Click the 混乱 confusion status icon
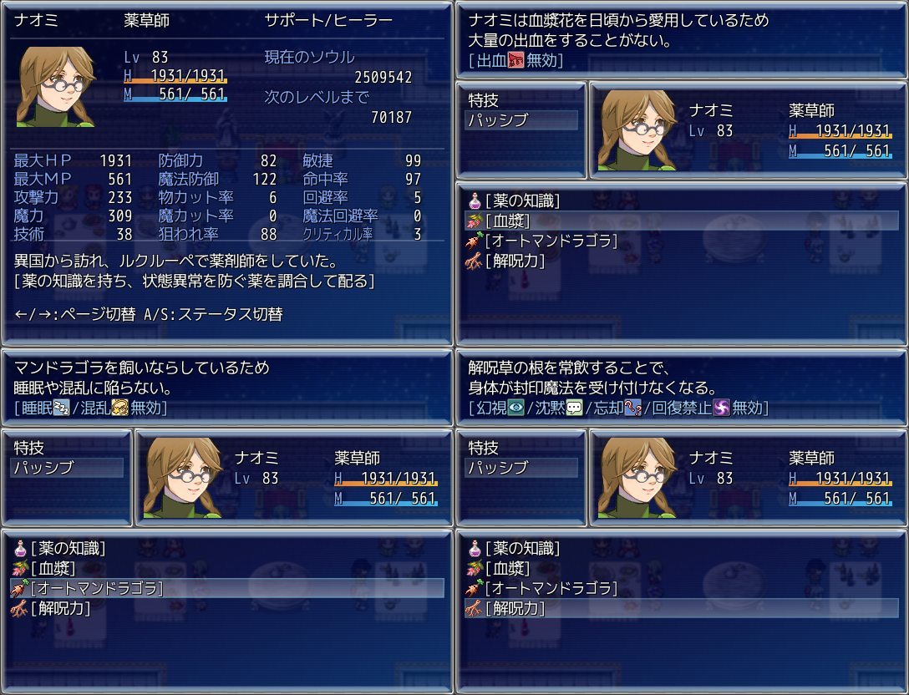This screenshot has height=695, width=909. click(x=119, y=408)
